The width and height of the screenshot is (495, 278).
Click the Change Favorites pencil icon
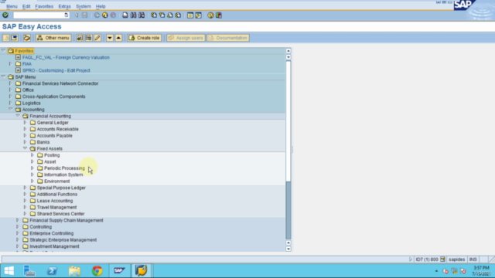pyautogui.click(x=97, y=38)
